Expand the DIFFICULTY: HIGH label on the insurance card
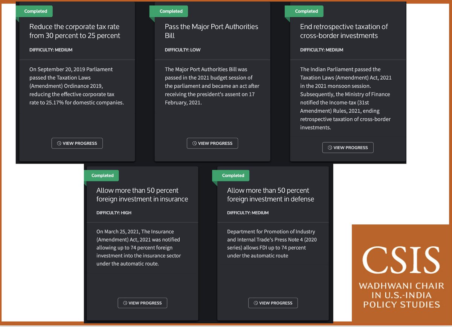452x327 pixels. click(114, 212)
